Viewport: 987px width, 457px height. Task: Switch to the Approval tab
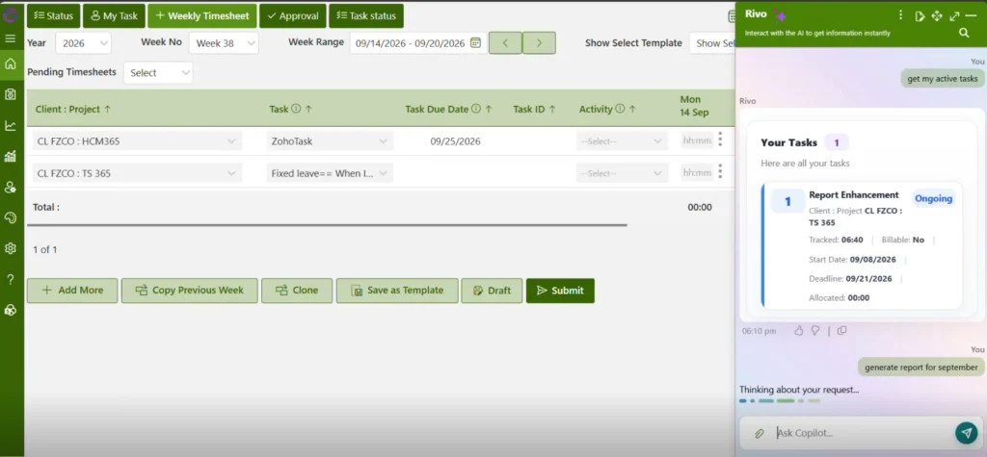click(293, 15)
